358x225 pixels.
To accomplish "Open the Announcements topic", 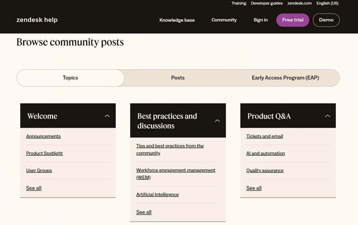I will (43, 136).
